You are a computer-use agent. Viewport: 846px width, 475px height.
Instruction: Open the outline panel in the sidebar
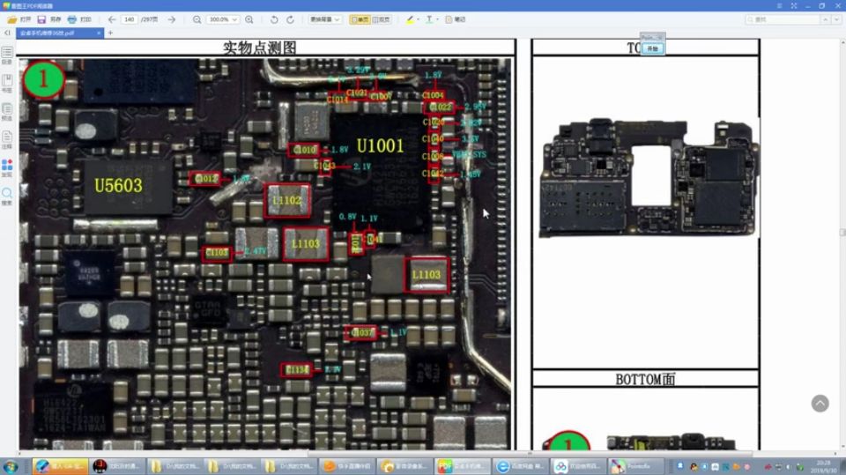(x=7, y=55)
